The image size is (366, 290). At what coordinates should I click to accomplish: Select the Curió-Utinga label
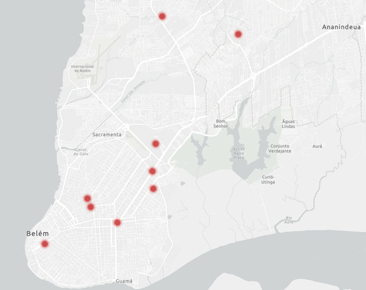268,179
